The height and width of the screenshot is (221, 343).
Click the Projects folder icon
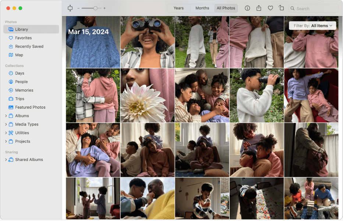point(11,141)
